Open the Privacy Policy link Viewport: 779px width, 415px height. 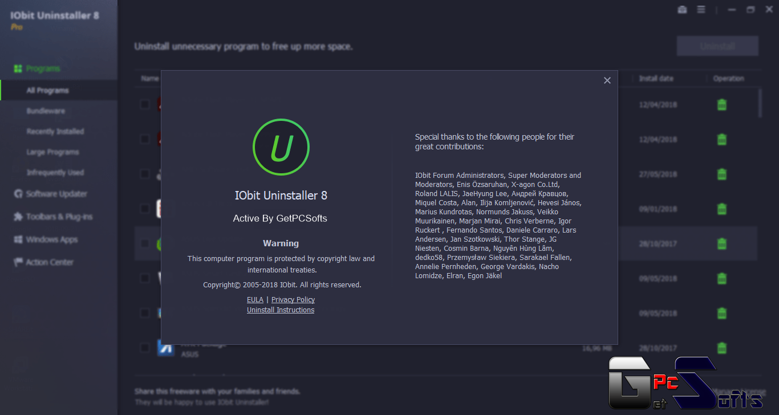pyautogui.click(x=293, y=300)
